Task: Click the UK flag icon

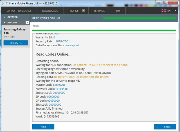Action: pyautogui.click(x=164, y=11)
